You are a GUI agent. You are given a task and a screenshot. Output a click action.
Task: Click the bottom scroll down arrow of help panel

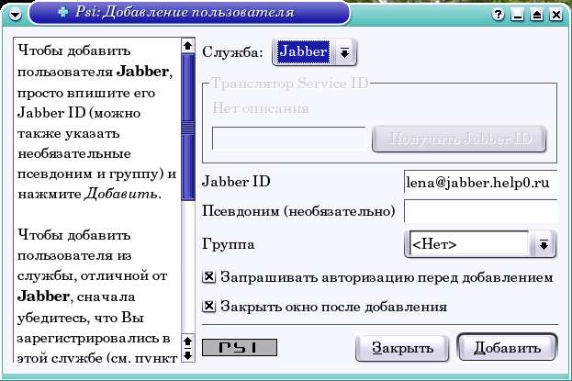coord(188,355)
